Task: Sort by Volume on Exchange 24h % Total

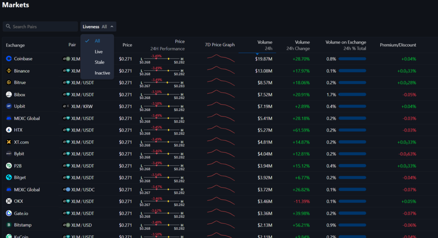Action: (346, 45)
